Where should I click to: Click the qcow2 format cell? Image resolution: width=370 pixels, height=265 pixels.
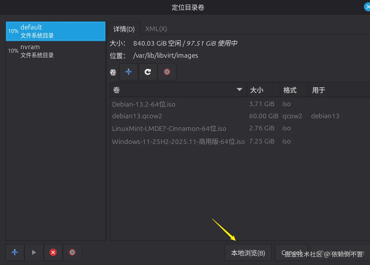pos(292,116)
